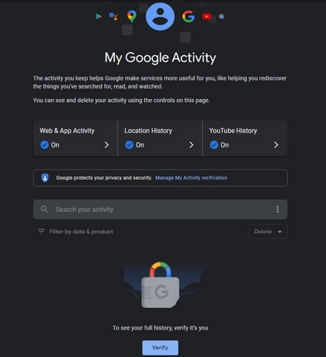Click the blue account avatar icon
The image size is (326, 357).
(x=160, y=16)
